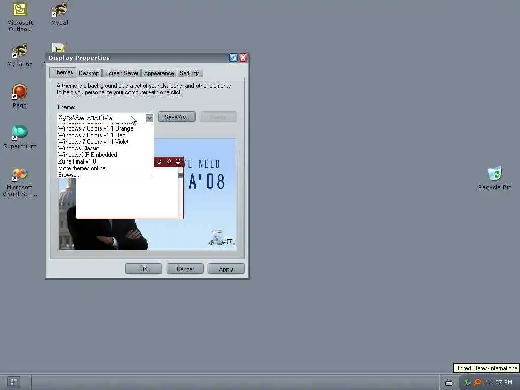
Task: Select the Microsoft Visual Studio shortcut
Action: (20, 182)
